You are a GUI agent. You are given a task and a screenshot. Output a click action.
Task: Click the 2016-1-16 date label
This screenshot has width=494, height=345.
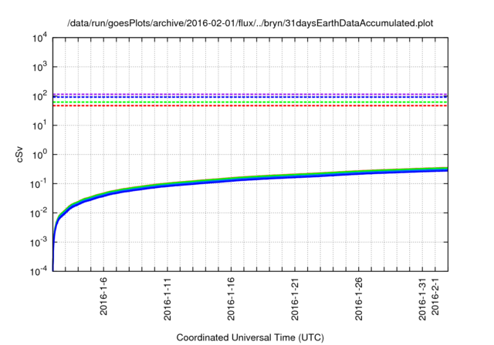231,299
